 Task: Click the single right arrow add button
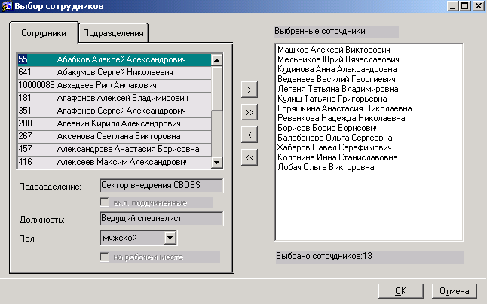click(249, 90)
